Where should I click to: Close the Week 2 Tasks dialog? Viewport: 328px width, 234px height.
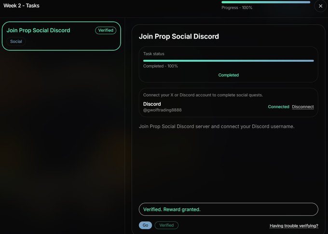point(320,6)
